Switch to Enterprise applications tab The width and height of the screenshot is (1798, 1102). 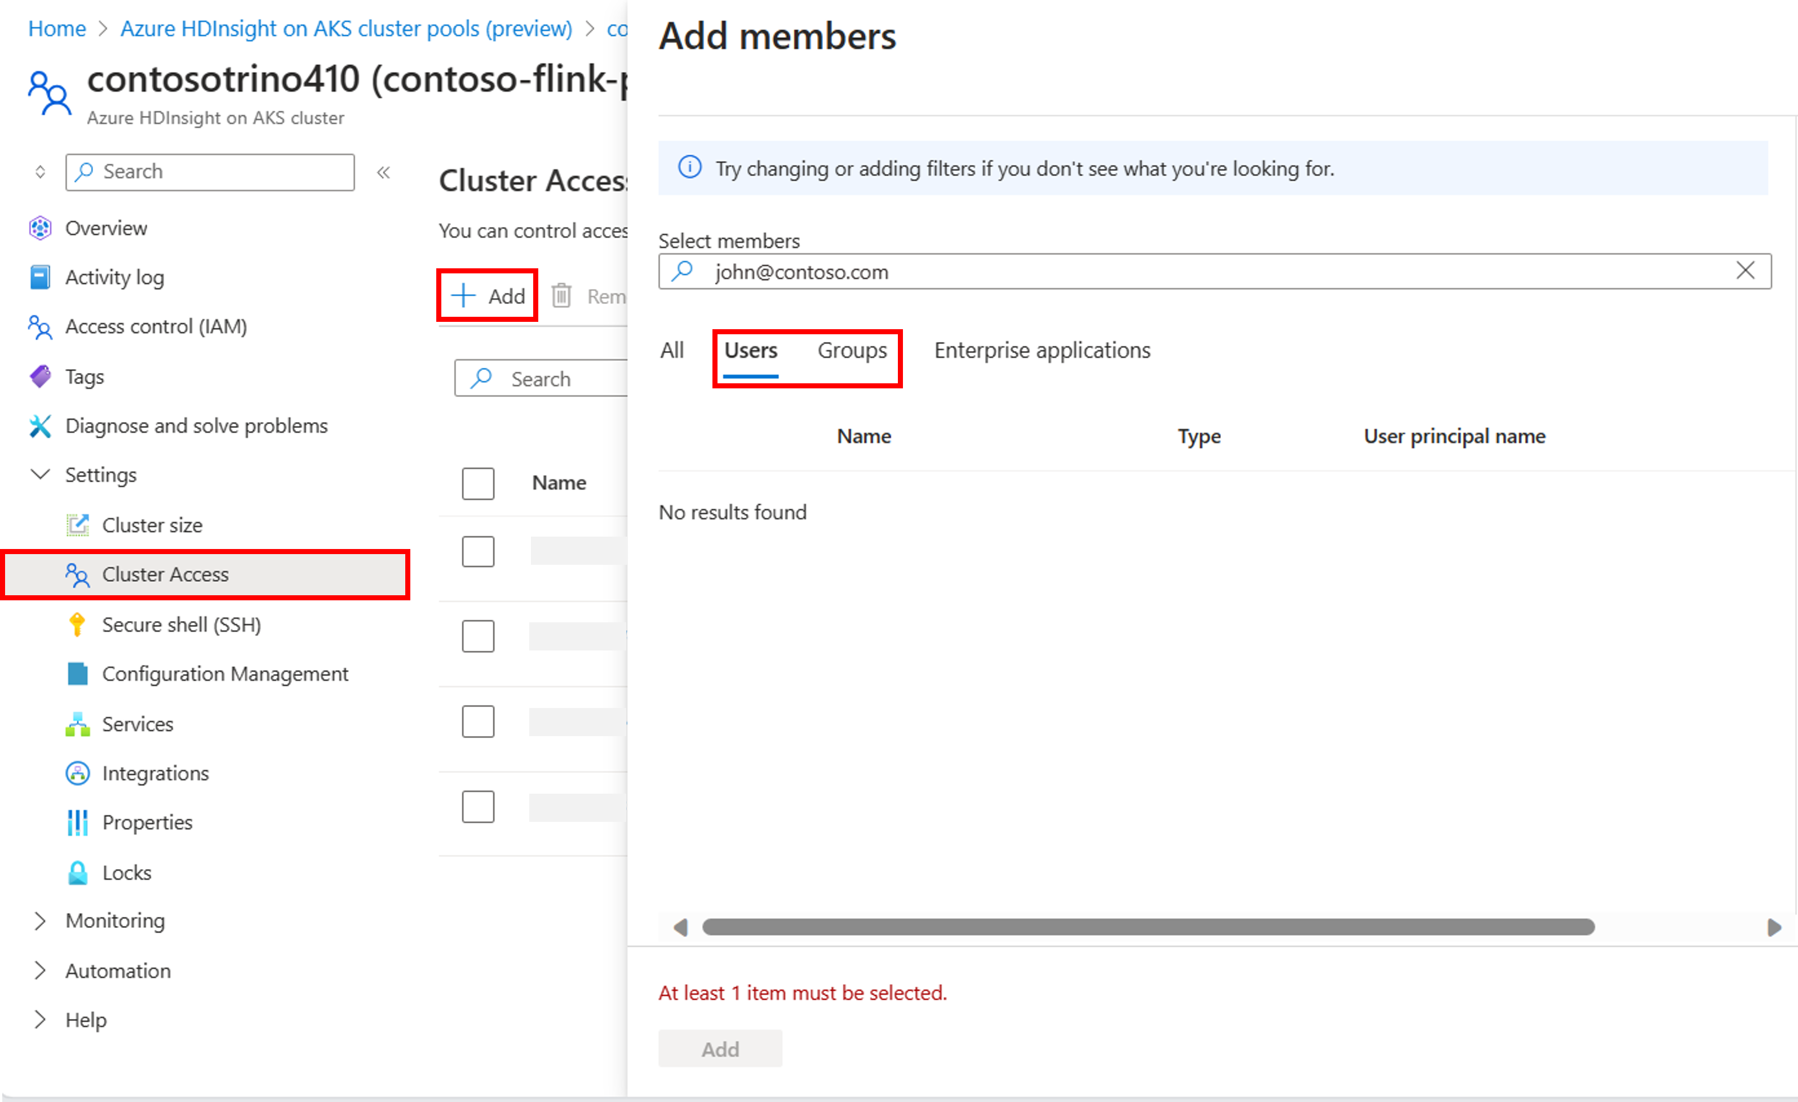(x=1041, y=350)
